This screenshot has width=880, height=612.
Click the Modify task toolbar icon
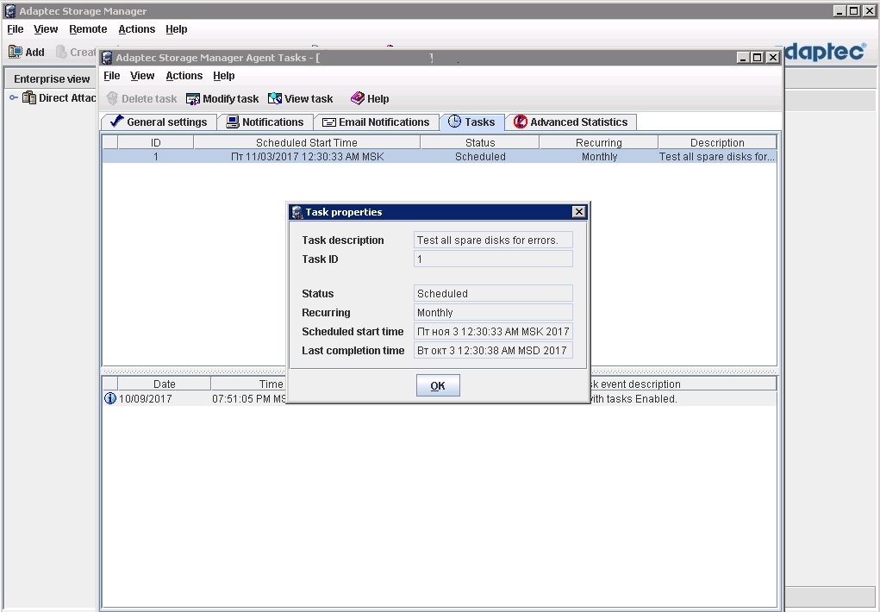click(193, 99)
